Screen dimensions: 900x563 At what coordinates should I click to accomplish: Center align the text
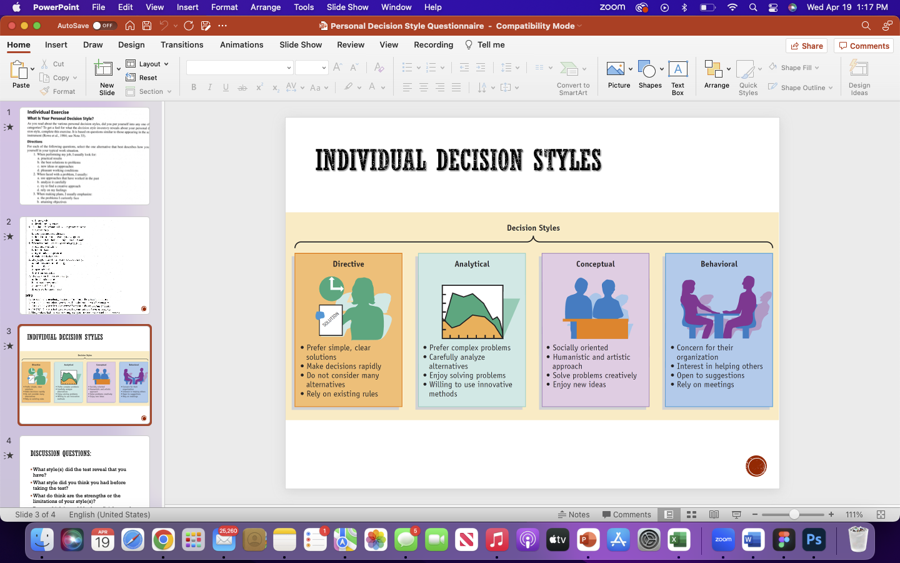pos(424,88)
